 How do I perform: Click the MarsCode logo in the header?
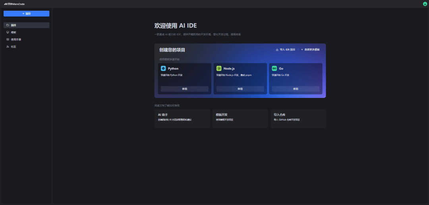pos(14,4)
